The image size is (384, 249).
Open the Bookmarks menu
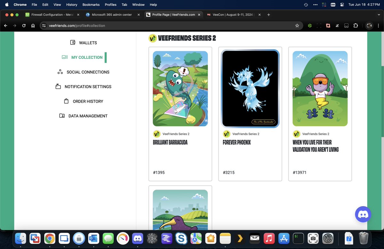[x=91, y=5]
